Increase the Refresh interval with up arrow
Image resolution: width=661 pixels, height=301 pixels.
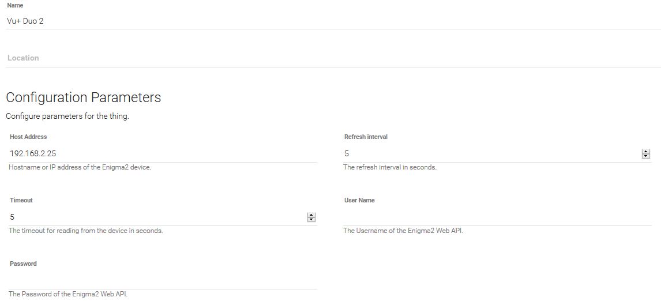click(646, 152)
